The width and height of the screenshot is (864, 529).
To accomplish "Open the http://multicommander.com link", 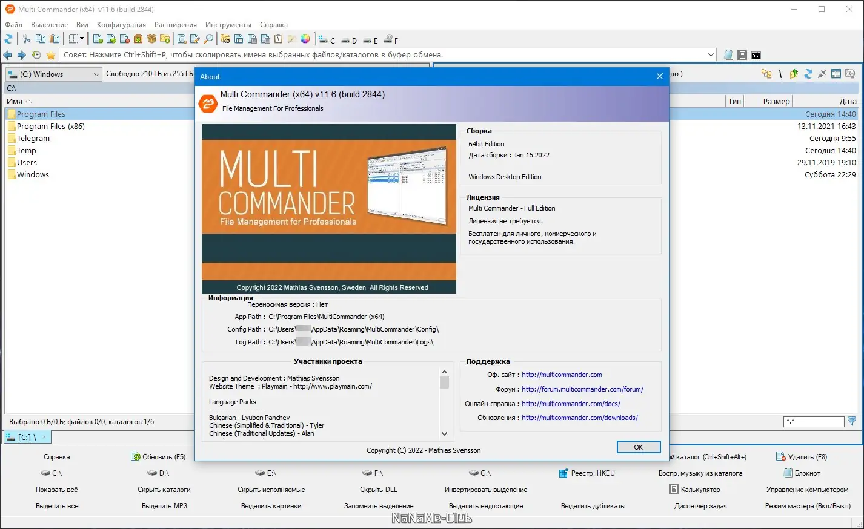I will coord(562,375).
